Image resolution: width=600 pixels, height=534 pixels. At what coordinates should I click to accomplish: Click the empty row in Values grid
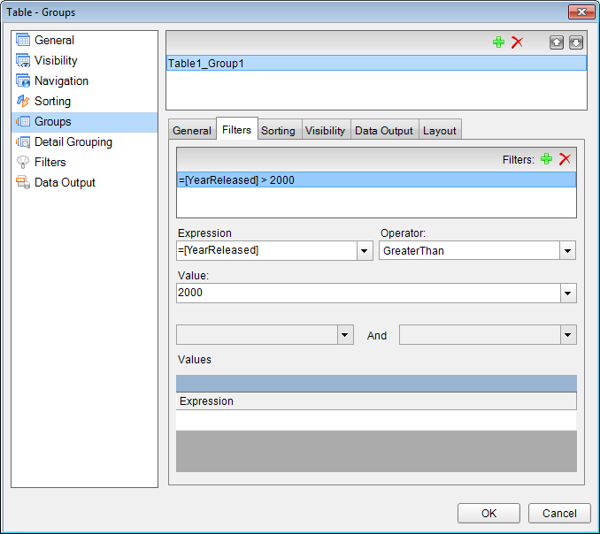pos(376,420)
